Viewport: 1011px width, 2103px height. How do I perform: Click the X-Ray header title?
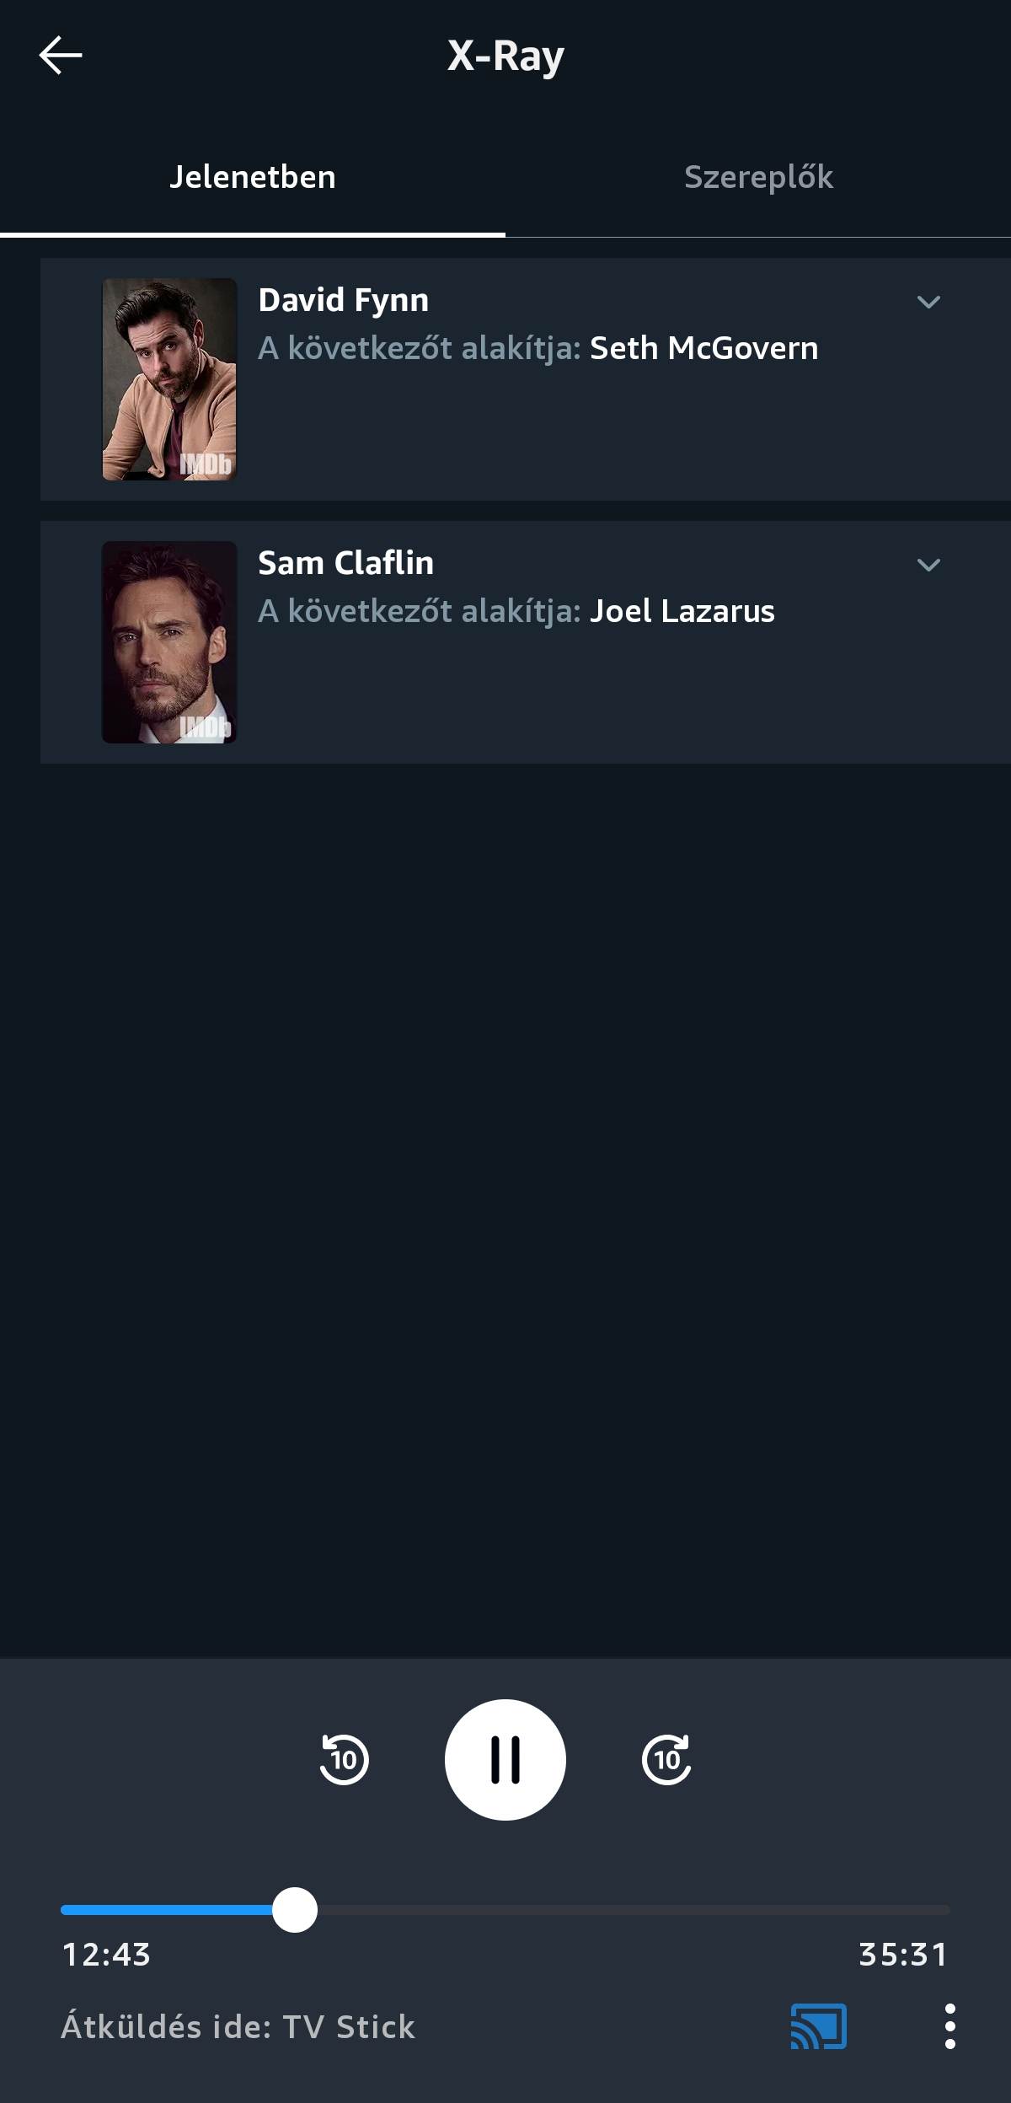505,56
